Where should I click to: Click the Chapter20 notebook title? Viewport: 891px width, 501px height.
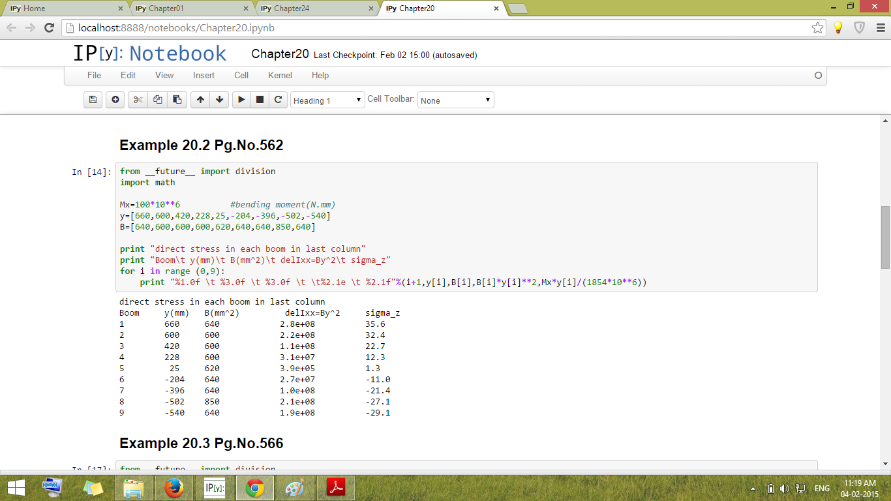pyautogui.click(x=280, y=54)
